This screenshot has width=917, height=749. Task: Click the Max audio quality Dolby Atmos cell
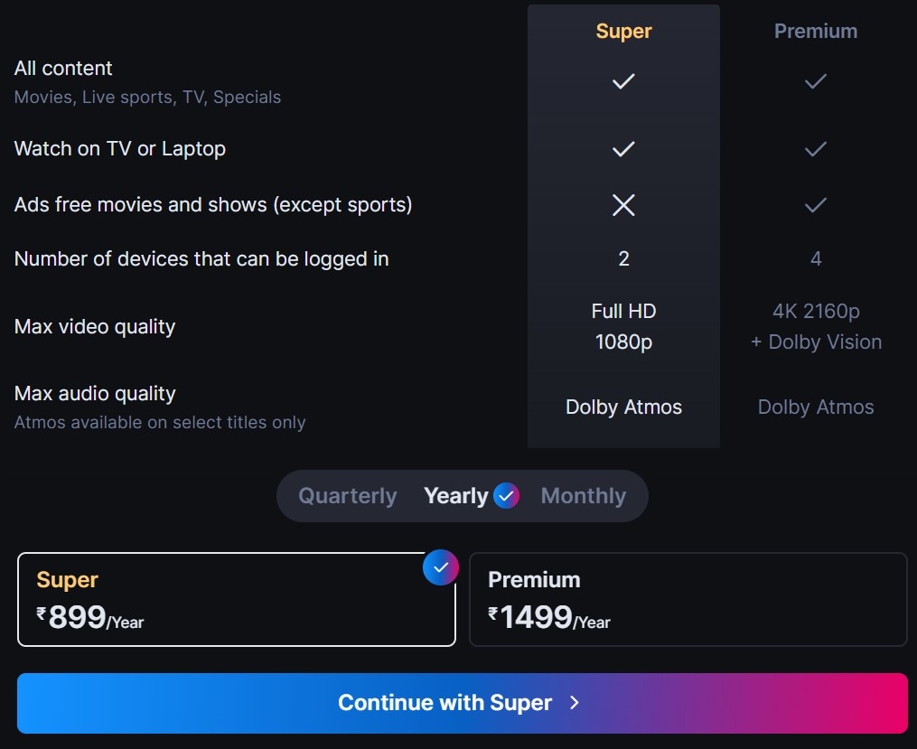pyautogui.click(x=622, y=407)
